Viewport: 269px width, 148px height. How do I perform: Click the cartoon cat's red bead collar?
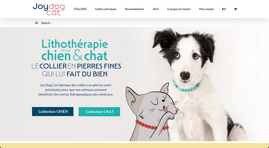(x=151, y=125)
